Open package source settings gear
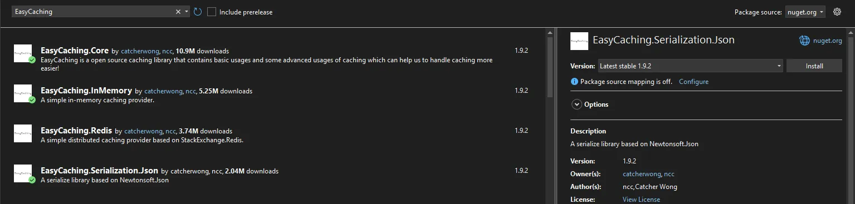The width and height of the screenshot is (855, 204). 837,12
